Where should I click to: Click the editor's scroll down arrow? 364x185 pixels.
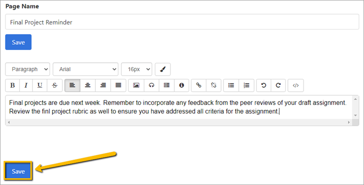point(356,115)
